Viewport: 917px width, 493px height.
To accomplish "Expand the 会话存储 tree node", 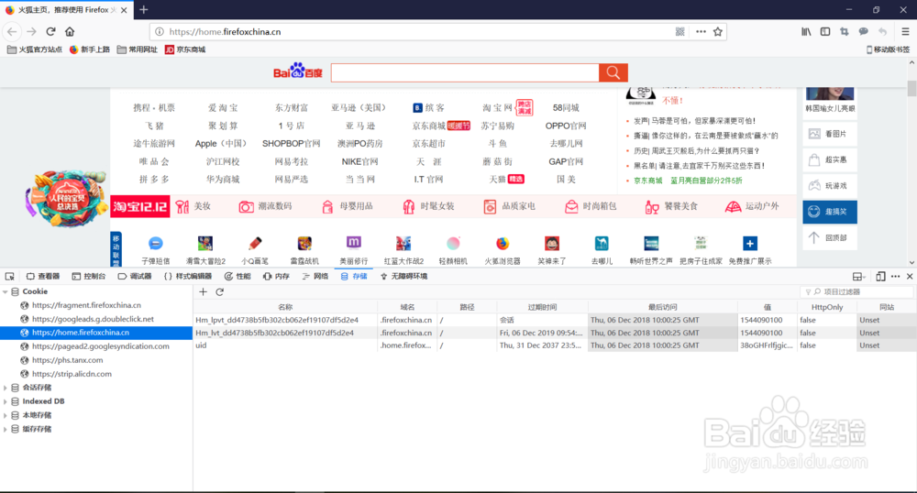I will coord(6,388).
